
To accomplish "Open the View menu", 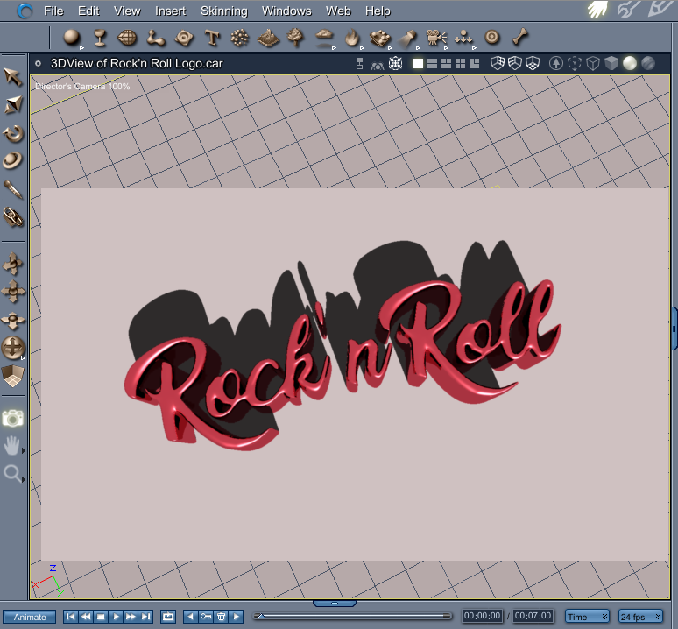I will pyautogui.click(x=127, y=11).
